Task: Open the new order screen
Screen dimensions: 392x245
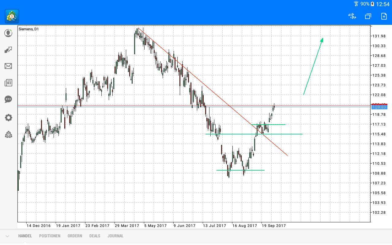Action: click(352, 16)
